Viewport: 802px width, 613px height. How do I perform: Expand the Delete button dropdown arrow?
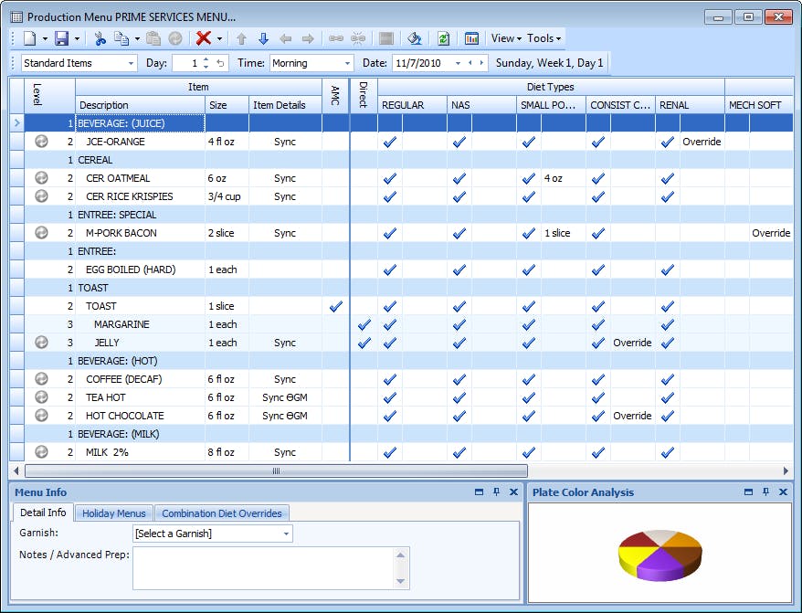click(219, 38)
